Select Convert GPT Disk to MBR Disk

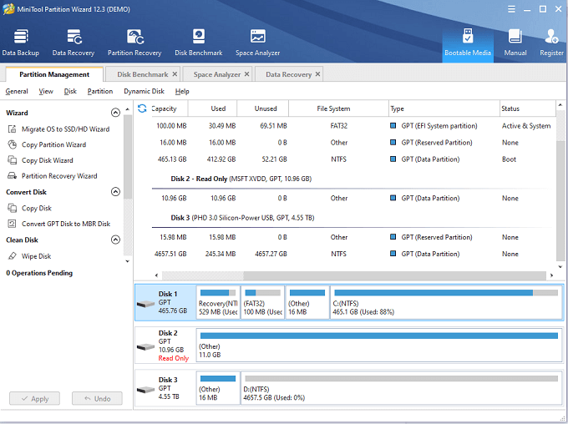tap(65, 224)
